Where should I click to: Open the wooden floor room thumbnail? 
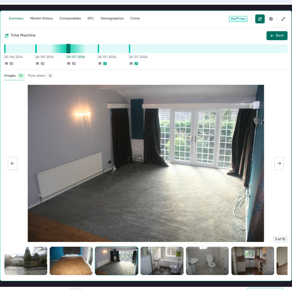pyautogui.click(x=71, y=261)
